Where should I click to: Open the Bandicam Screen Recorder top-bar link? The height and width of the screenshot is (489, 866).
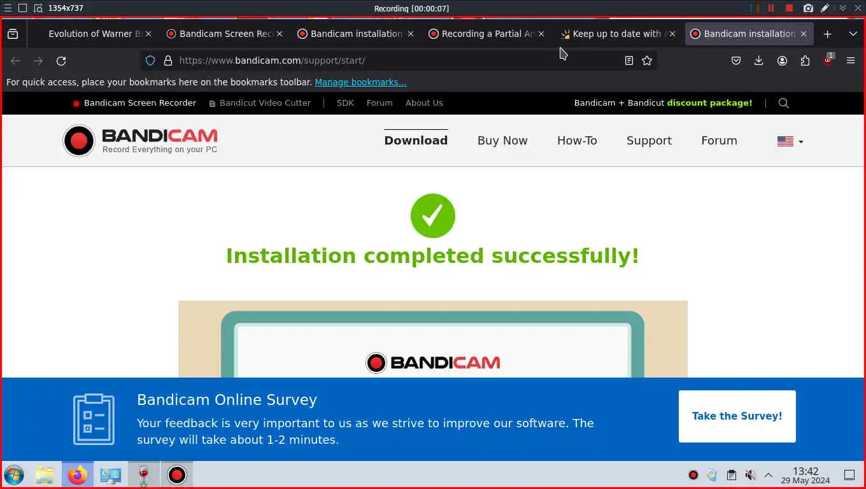tap(134, 103)
